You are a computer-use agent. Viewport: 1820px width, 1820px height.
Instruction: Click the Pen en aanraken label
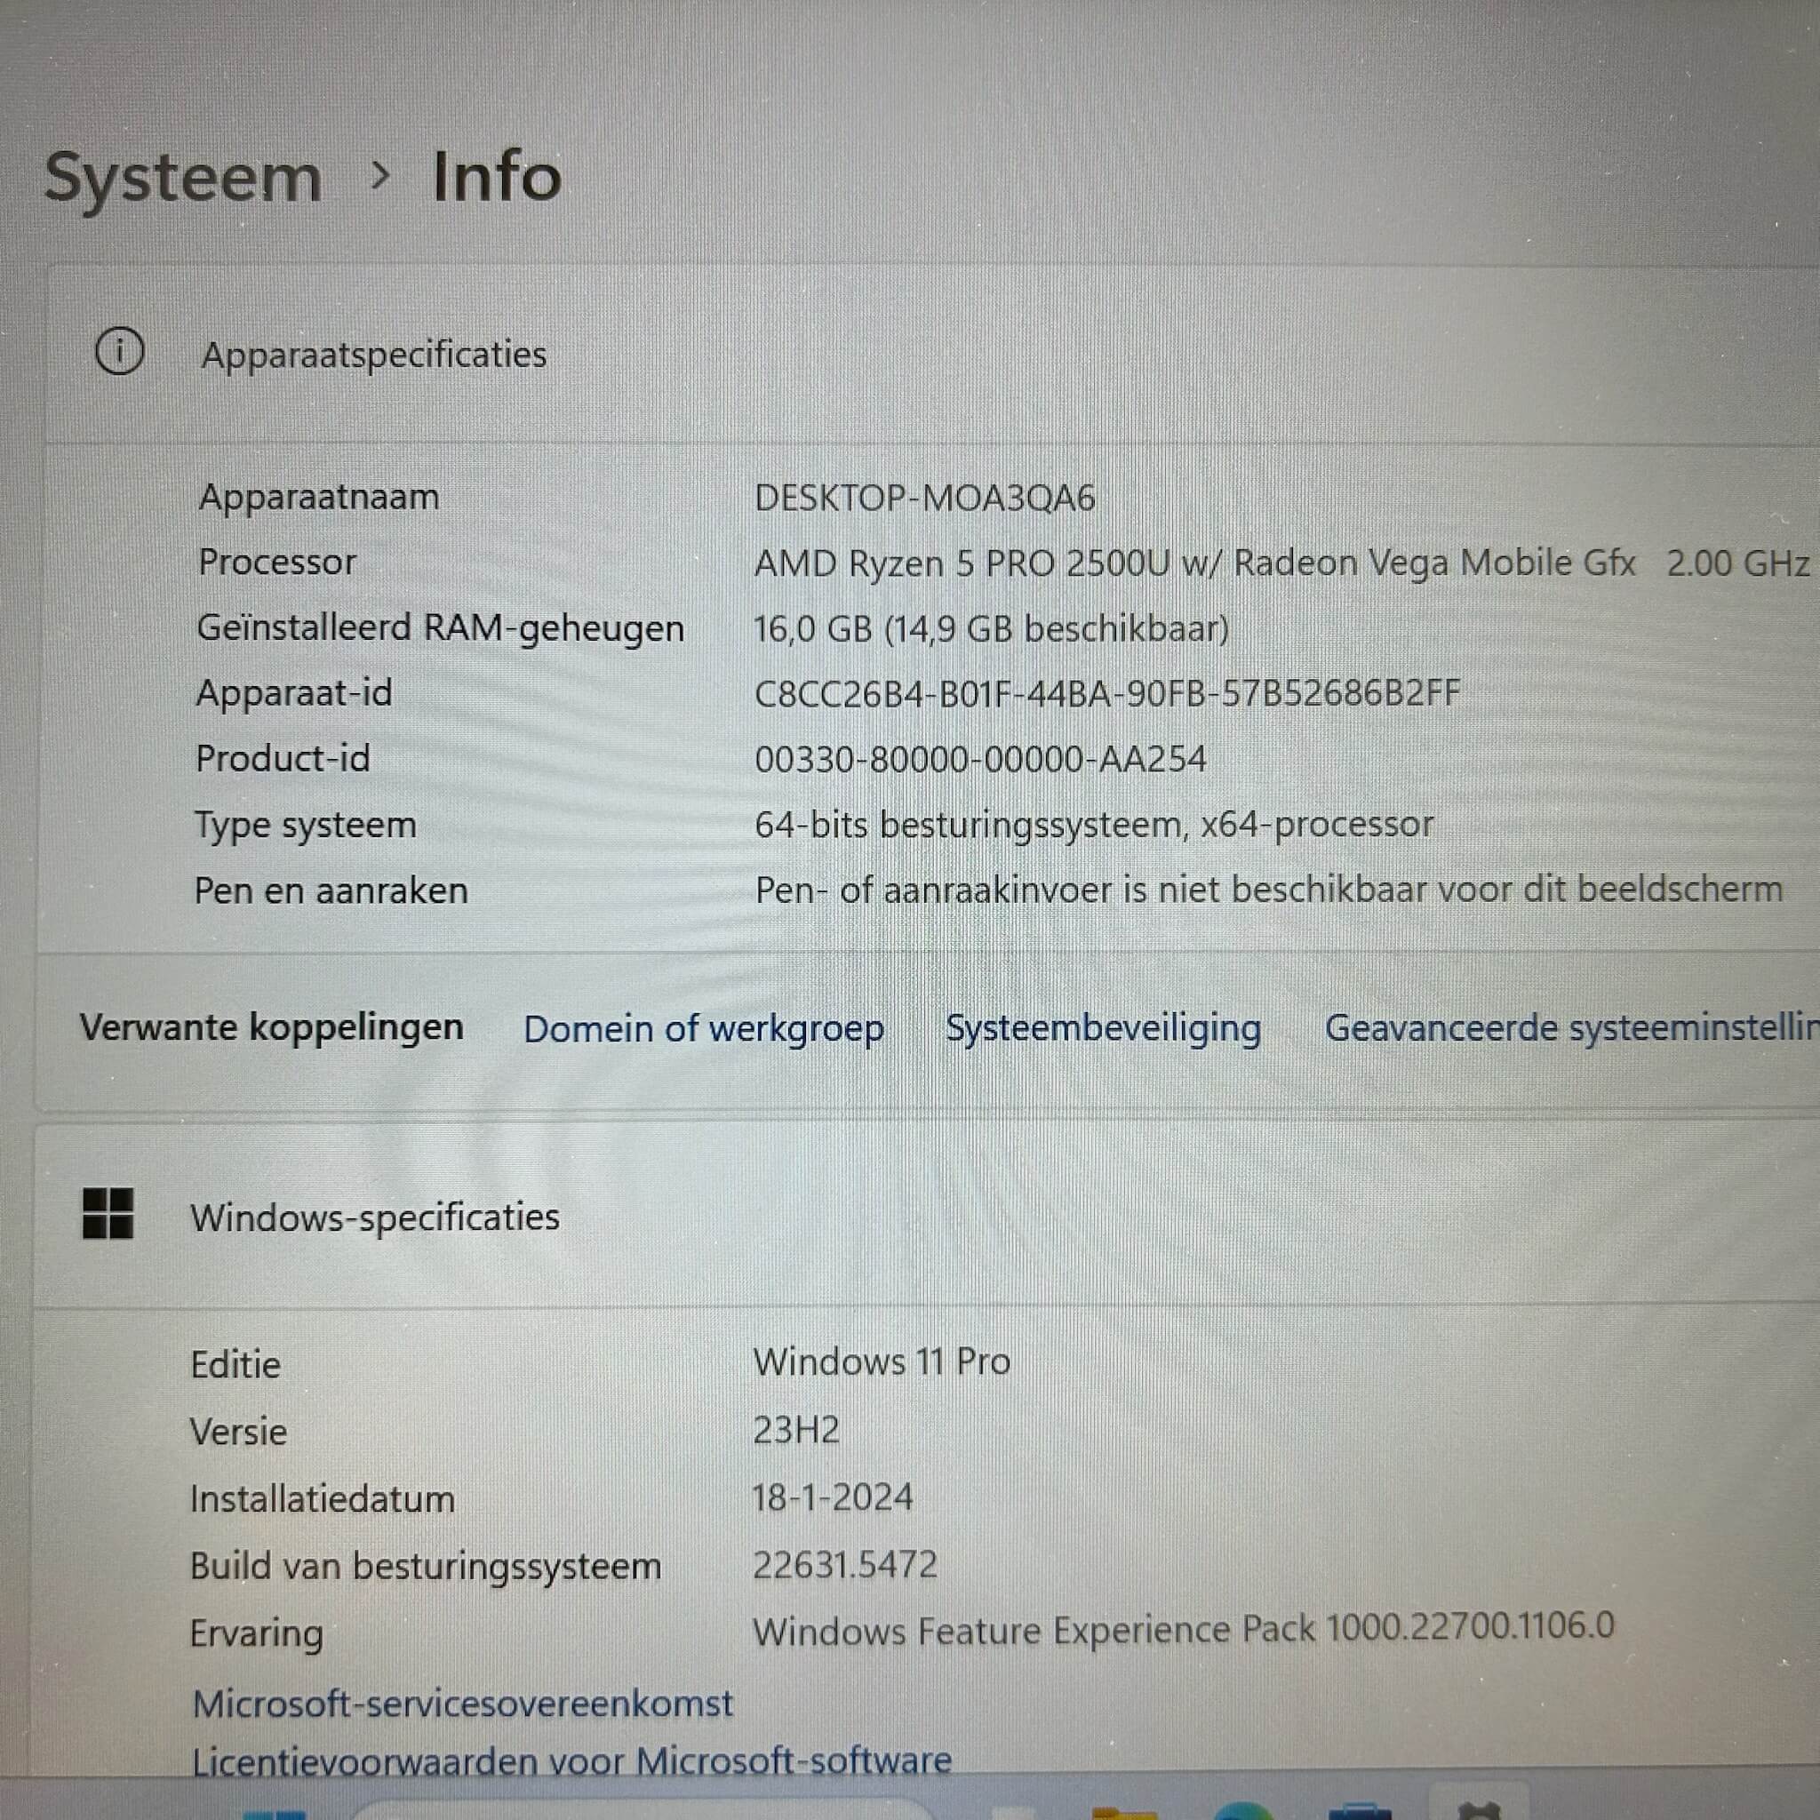pos(331,890)
